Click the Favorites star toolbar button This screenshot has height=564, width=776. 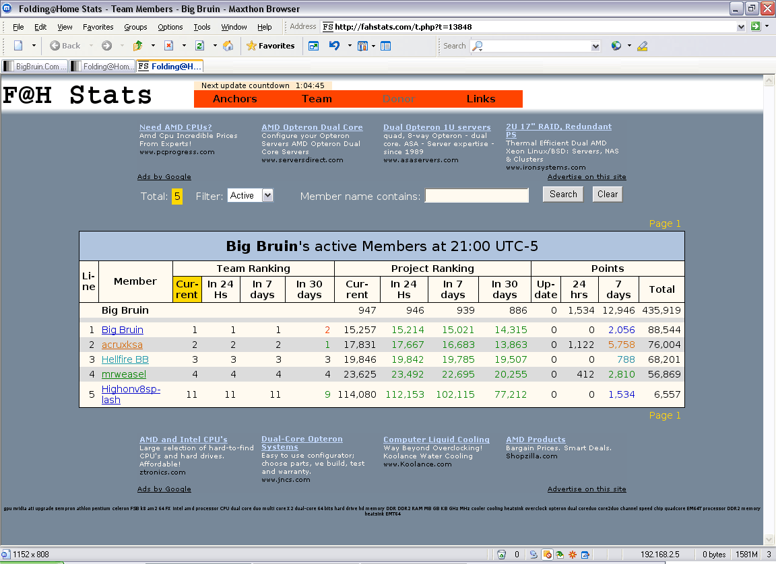270,46
